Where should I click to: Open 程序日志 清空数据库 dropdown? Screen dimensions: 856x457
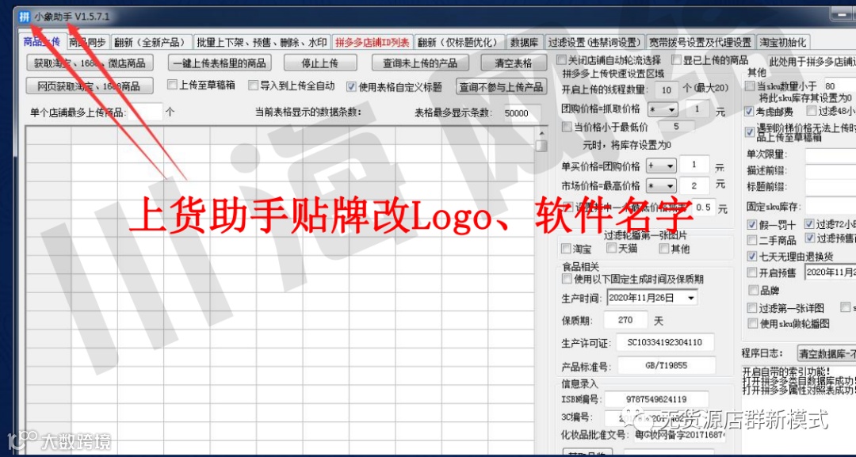(827, 353)
